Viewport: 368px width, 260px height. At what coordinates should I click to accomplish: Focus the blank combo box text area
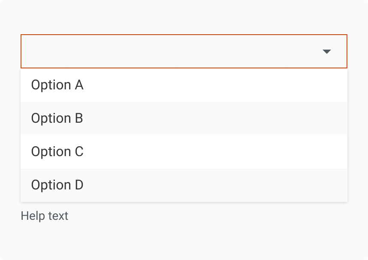[172, 51]
